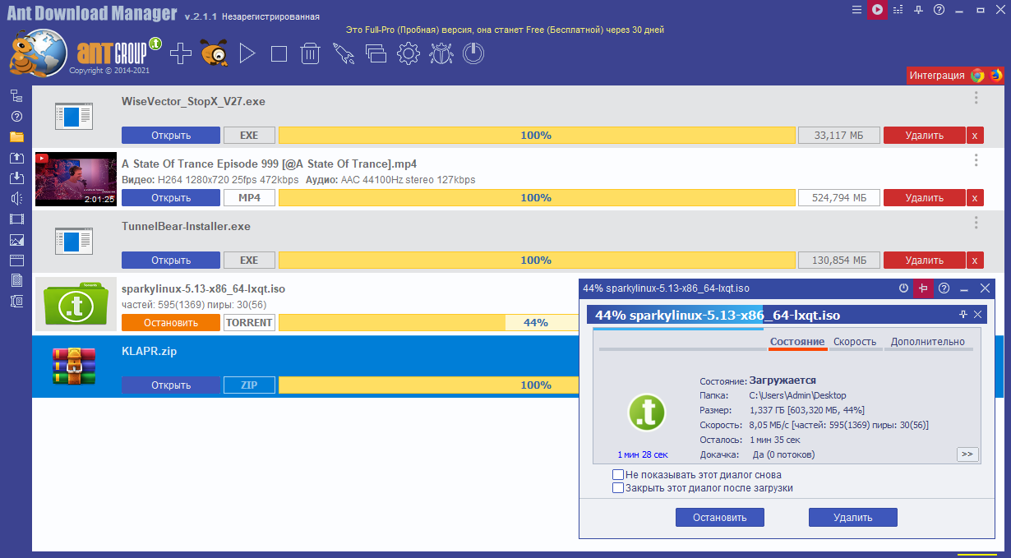Click A State Of Trance video thumbnail
Viewport: 1011px width, 558px height.
(x=75, y=179)
